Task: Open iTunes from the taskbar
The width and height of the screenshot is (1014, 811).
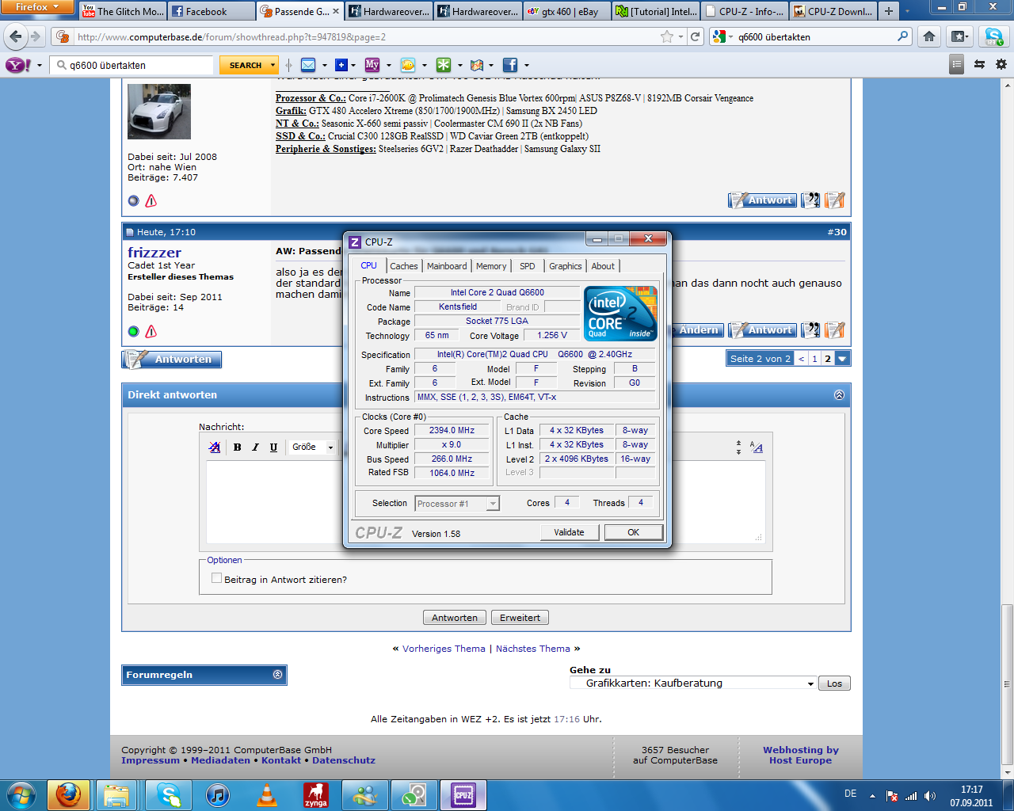Action: [218, 794]
